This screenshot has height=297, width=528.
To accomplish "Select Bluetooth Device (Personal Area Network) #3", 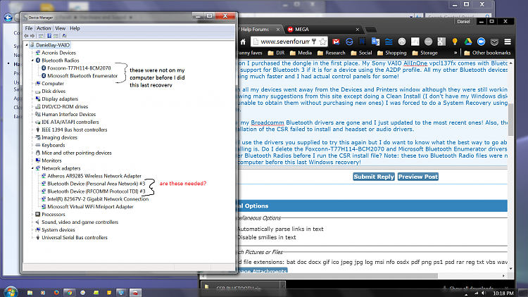I will pos(96,184).
